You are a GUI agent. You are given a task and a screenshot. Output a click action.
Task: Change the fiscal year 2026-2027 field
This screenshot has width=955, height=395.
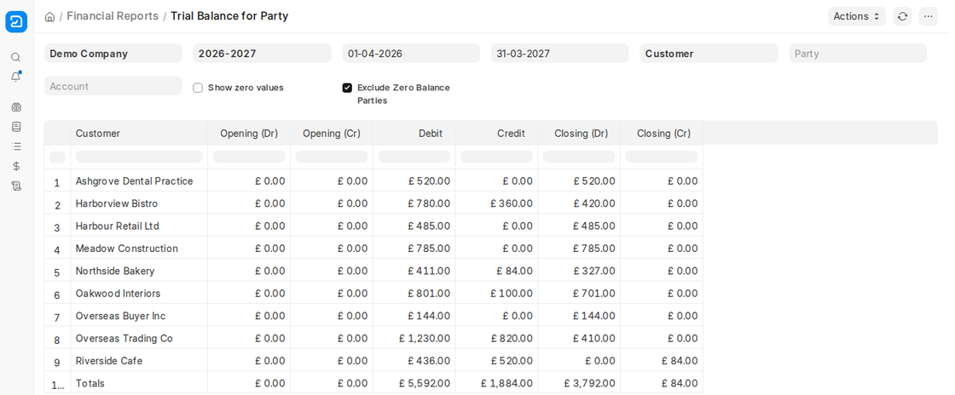(x=262, y=54)
